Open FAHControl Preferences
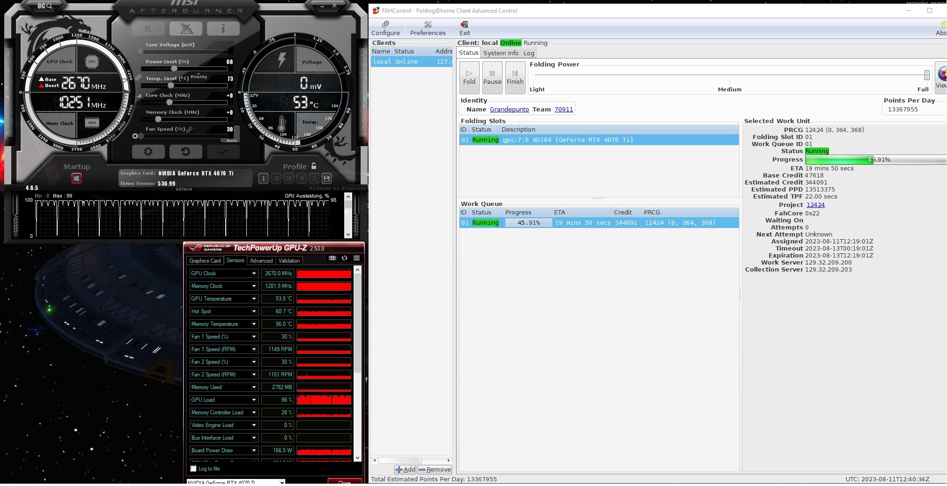Image resolution: width=947 pixels, height=486 pixels. pyautogui.click(x=428, y=28)
